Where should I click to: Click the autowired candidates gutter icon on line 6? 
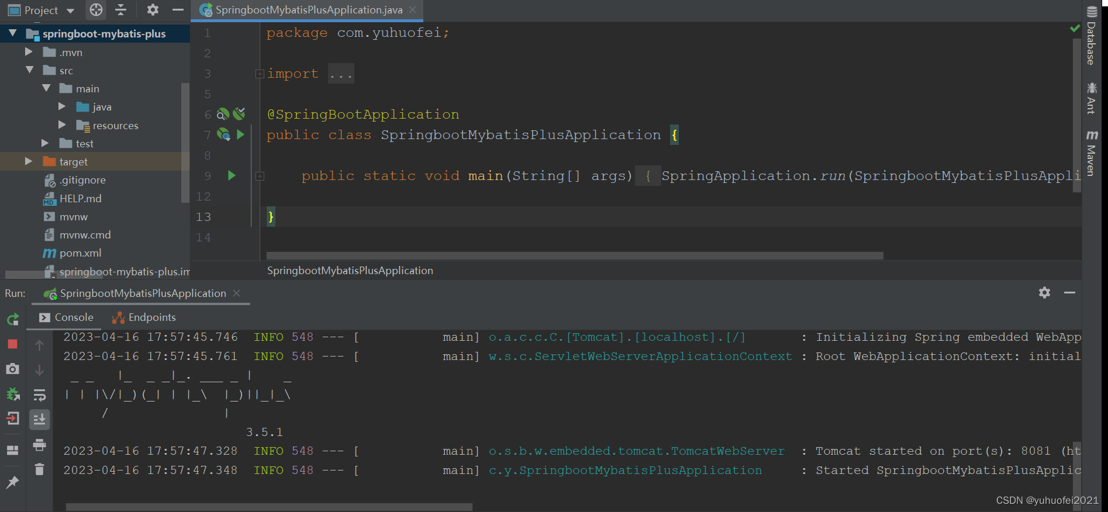click(239, 114)
